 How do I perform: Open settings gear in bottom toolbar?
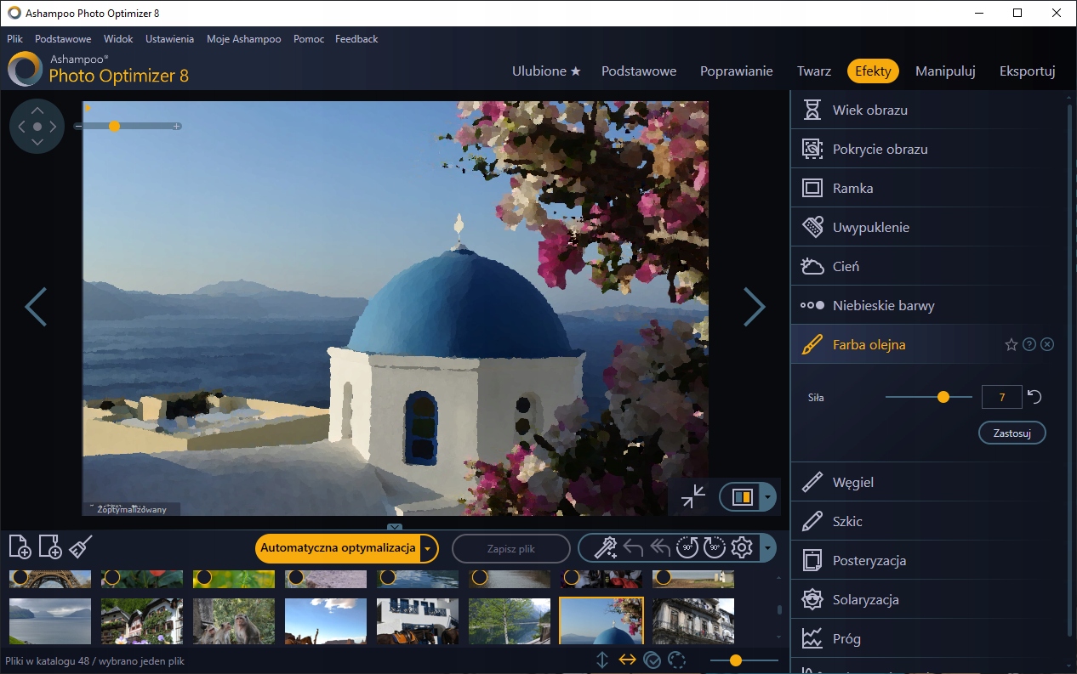[x=742, y=547]
